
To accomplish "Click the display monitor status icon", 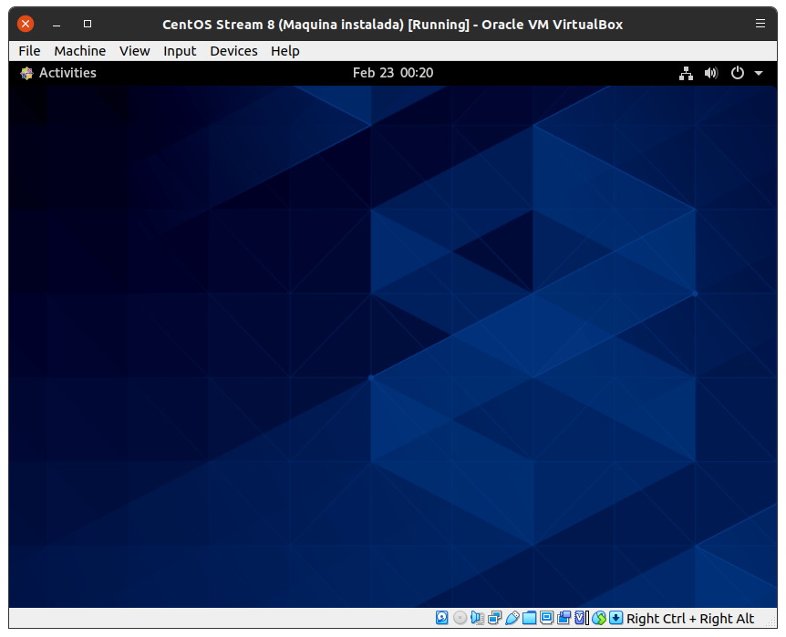I will pos(546,618).
